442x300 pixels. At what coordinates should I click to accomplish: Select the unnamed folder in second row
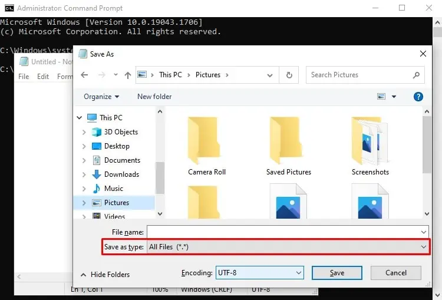[x=204, y=202]
